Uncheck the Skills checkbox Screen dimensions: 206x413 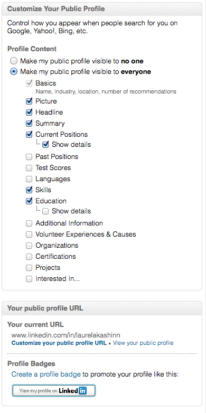point(29,190)
